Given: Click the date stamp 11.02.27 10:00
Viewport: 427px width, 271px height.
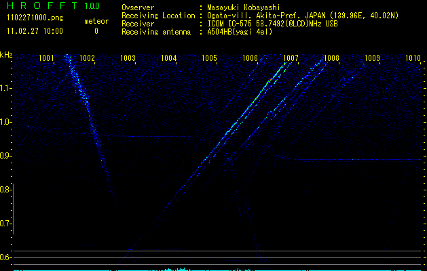Looking at the screenshot, I should tap(35, 31).
